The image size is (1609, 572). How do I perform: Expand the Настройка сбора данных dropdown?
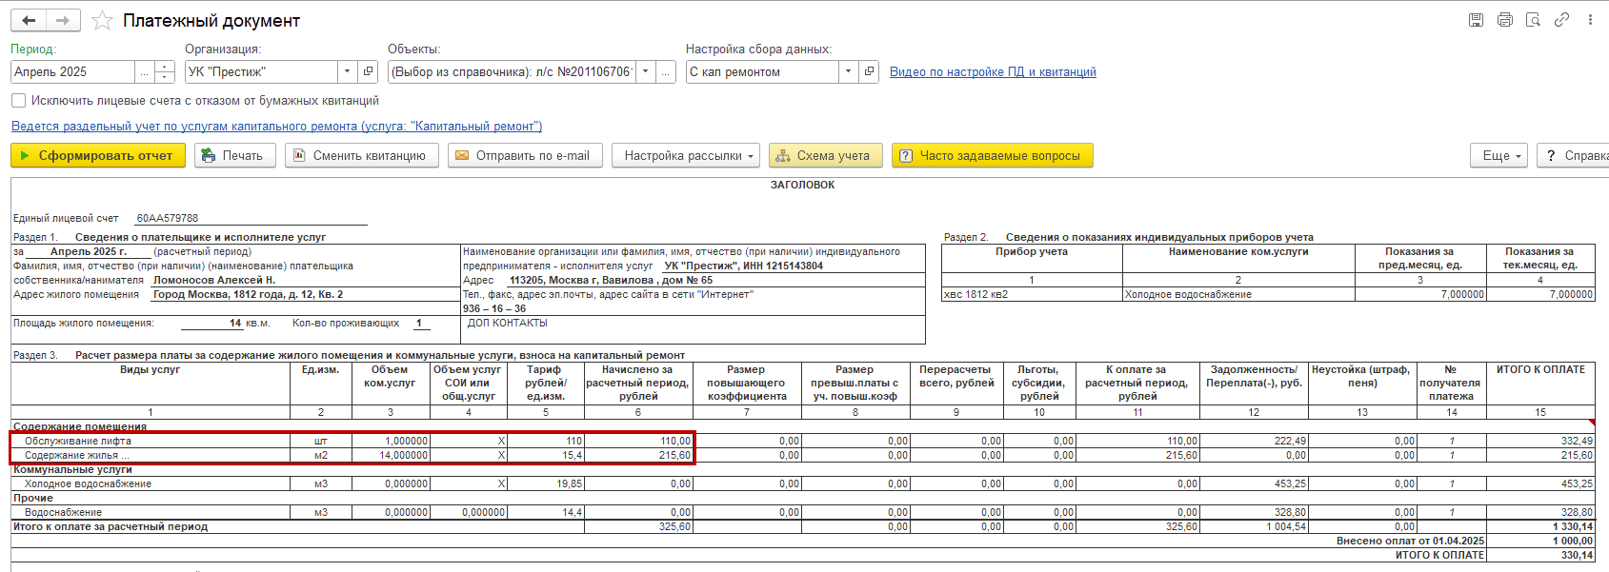pyautogui.click(x=848, y=71)
